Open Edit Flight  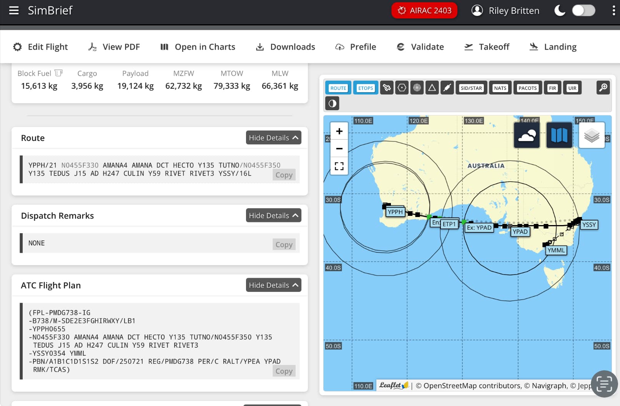40,47
